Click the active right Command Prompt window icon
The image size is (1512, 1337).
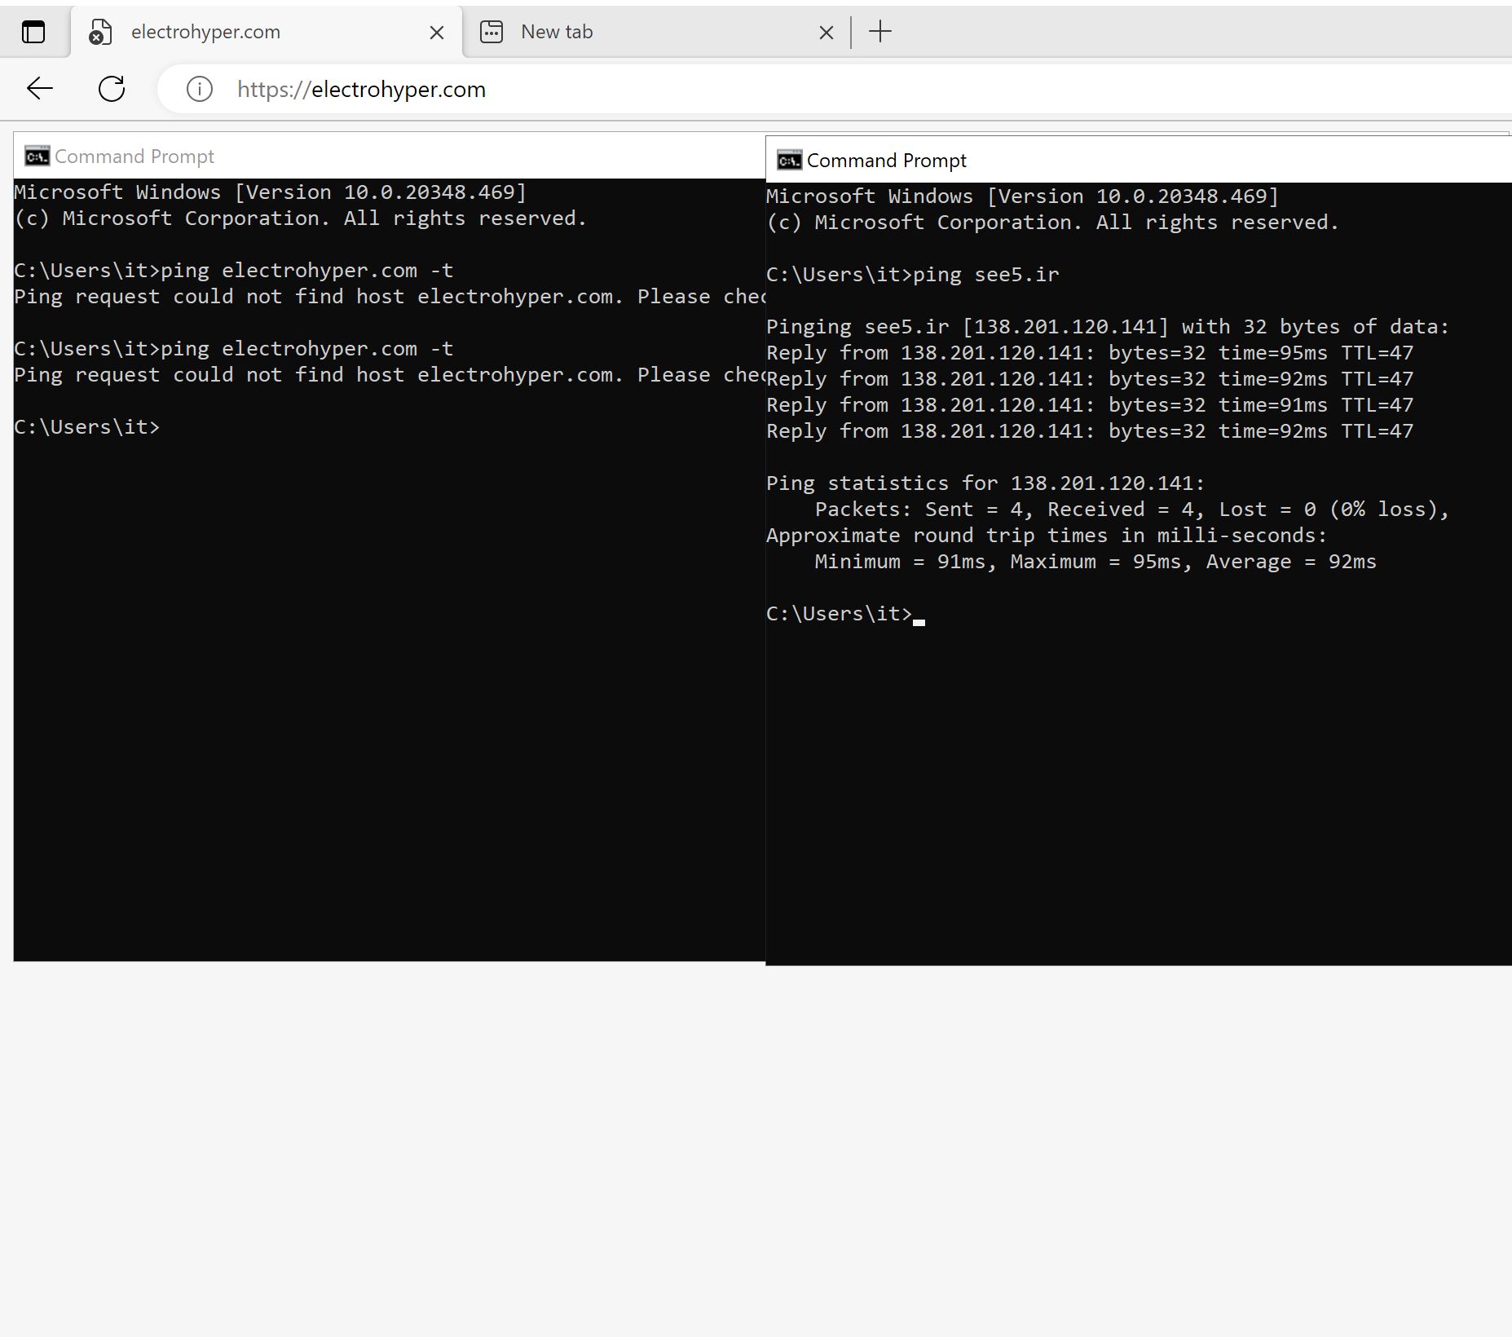(x=789, y=161)
